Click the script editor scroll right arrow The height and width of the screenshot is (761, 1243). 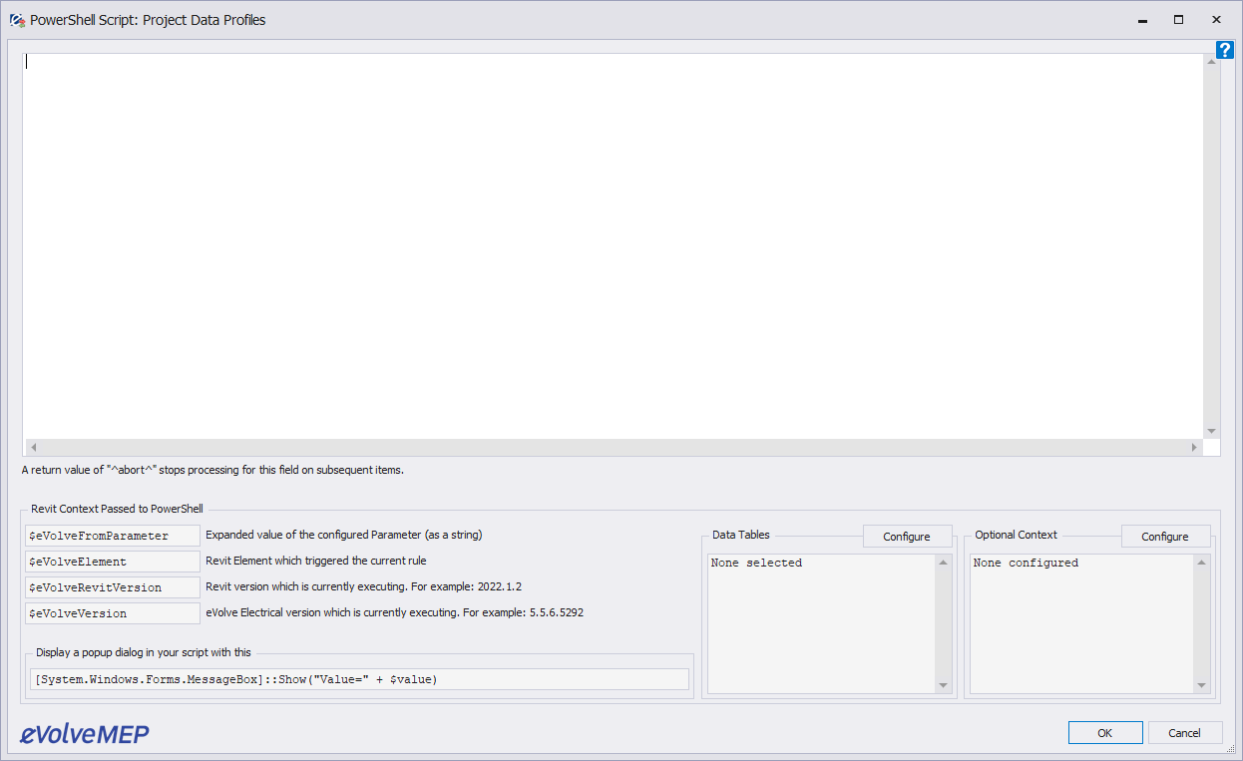(x=1194, y=448)
